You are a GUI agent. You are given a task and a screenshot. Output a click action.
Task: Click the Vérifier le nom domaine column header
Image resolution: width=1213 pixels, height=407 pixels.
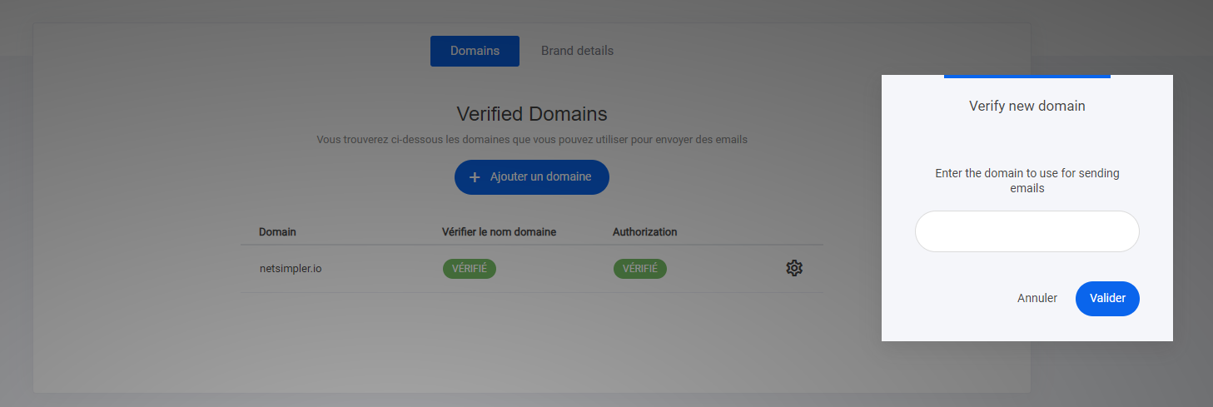click(499, 232)
